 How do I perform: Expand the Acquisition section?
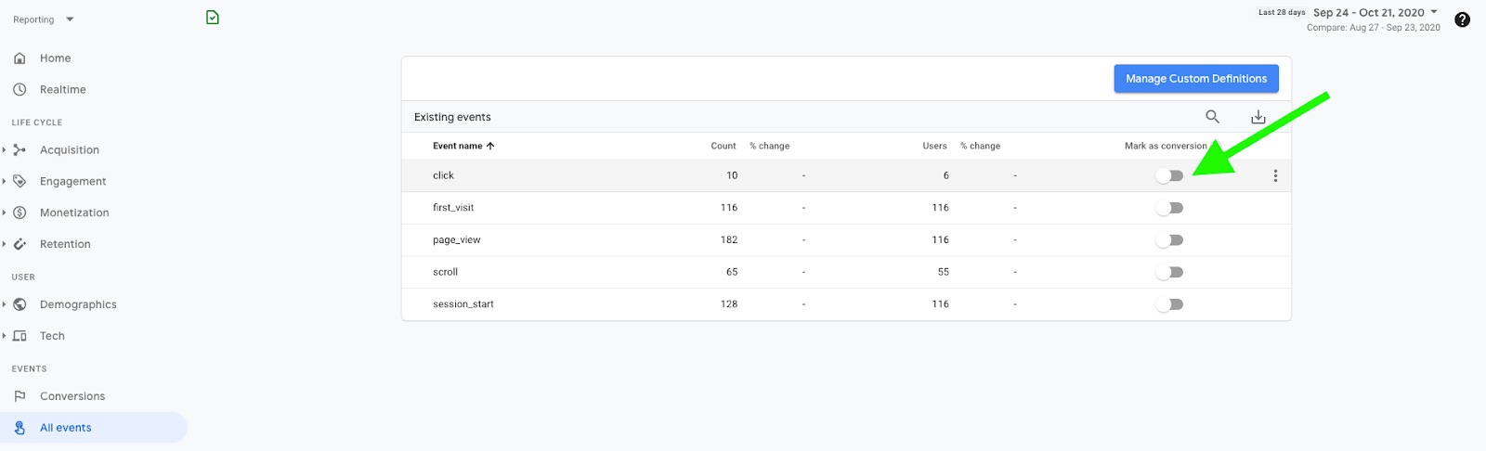coord(69,150)
